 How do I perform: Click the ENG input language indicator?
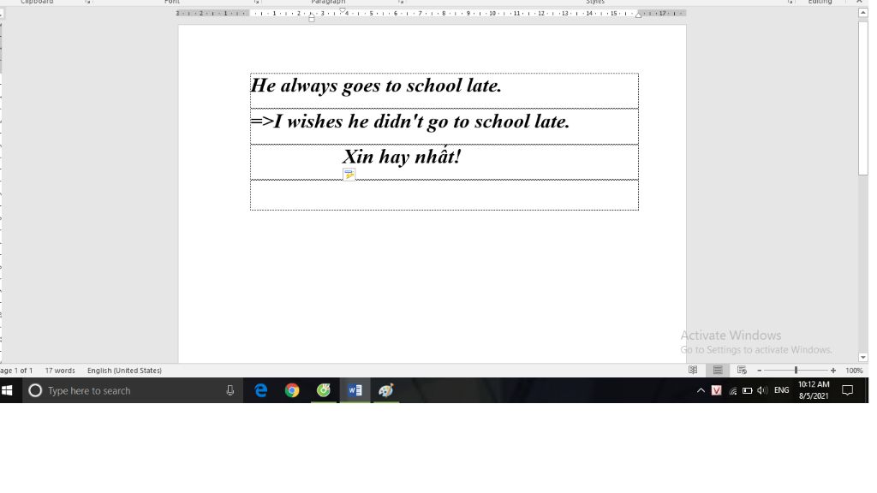pos(781,390)
